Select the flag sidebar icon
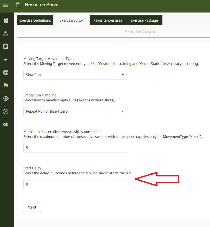The width and height of the screenshot is (210, 227). coord(6,85)
